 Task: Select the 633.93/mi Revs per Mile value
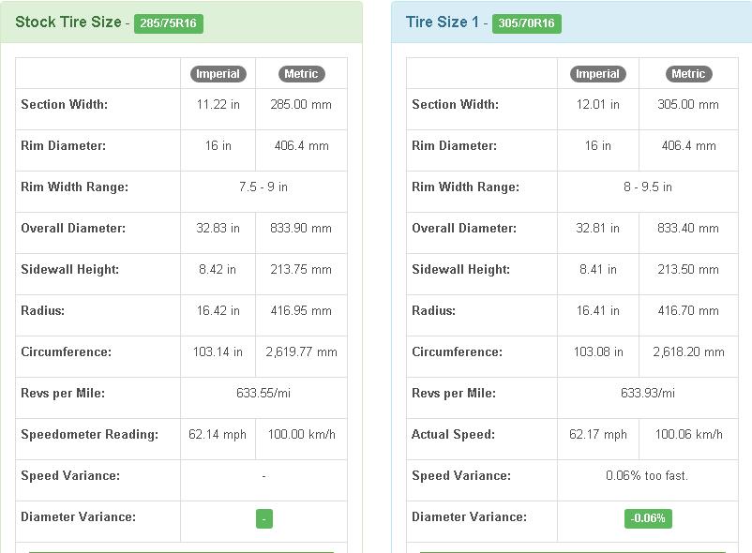tap(647, 394)
